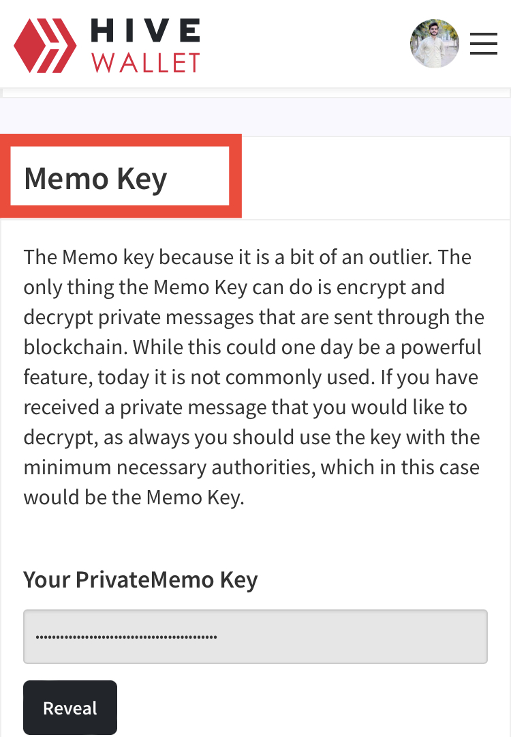Click the phrase minimum necessary authorities
The width and height of the screenshot is (511, 737).
click(x=170, y=467)
